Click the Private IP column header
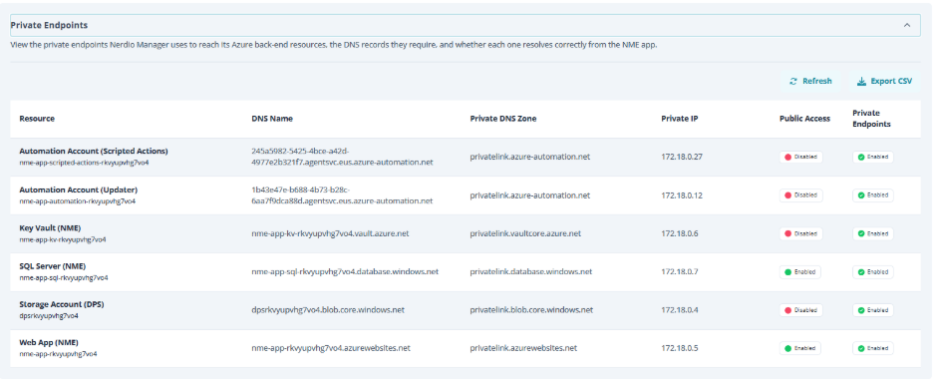The width and height of the screenshot is (933, 383). point(680,119)
